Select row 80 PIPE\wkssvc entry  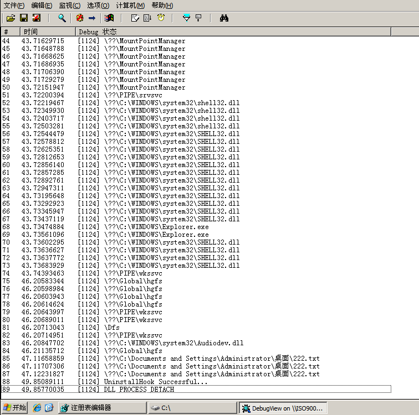tap(196, 319)
